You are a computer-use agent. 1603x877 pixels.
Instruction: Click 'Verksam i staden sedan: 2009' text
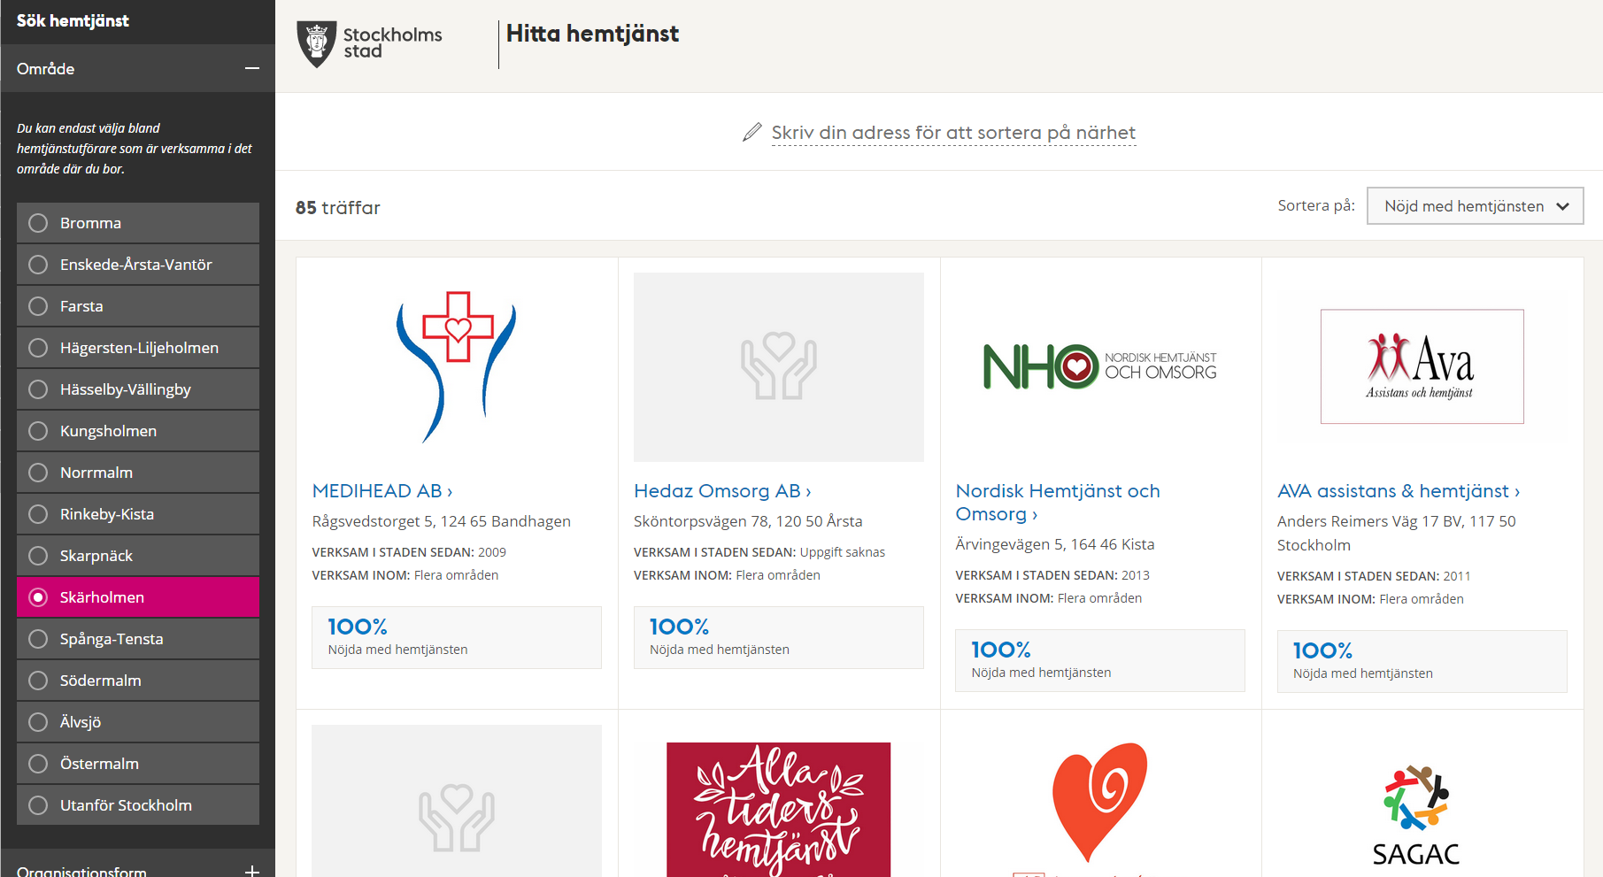pyautogui.click(x=409, y=552)
